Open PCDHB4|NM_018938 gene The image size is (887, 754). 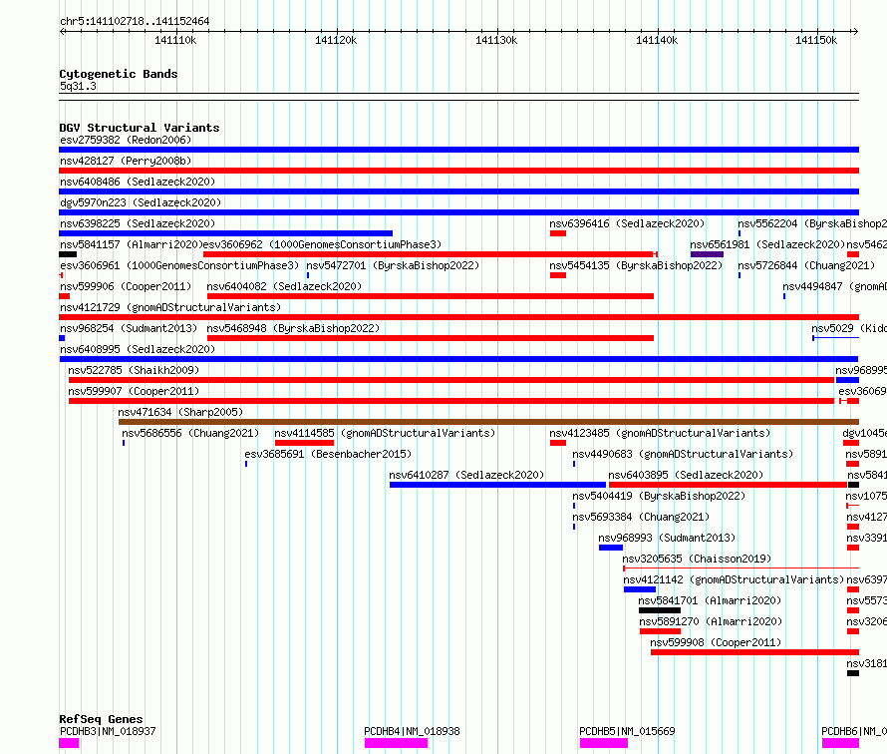click(x=412, y=731)
